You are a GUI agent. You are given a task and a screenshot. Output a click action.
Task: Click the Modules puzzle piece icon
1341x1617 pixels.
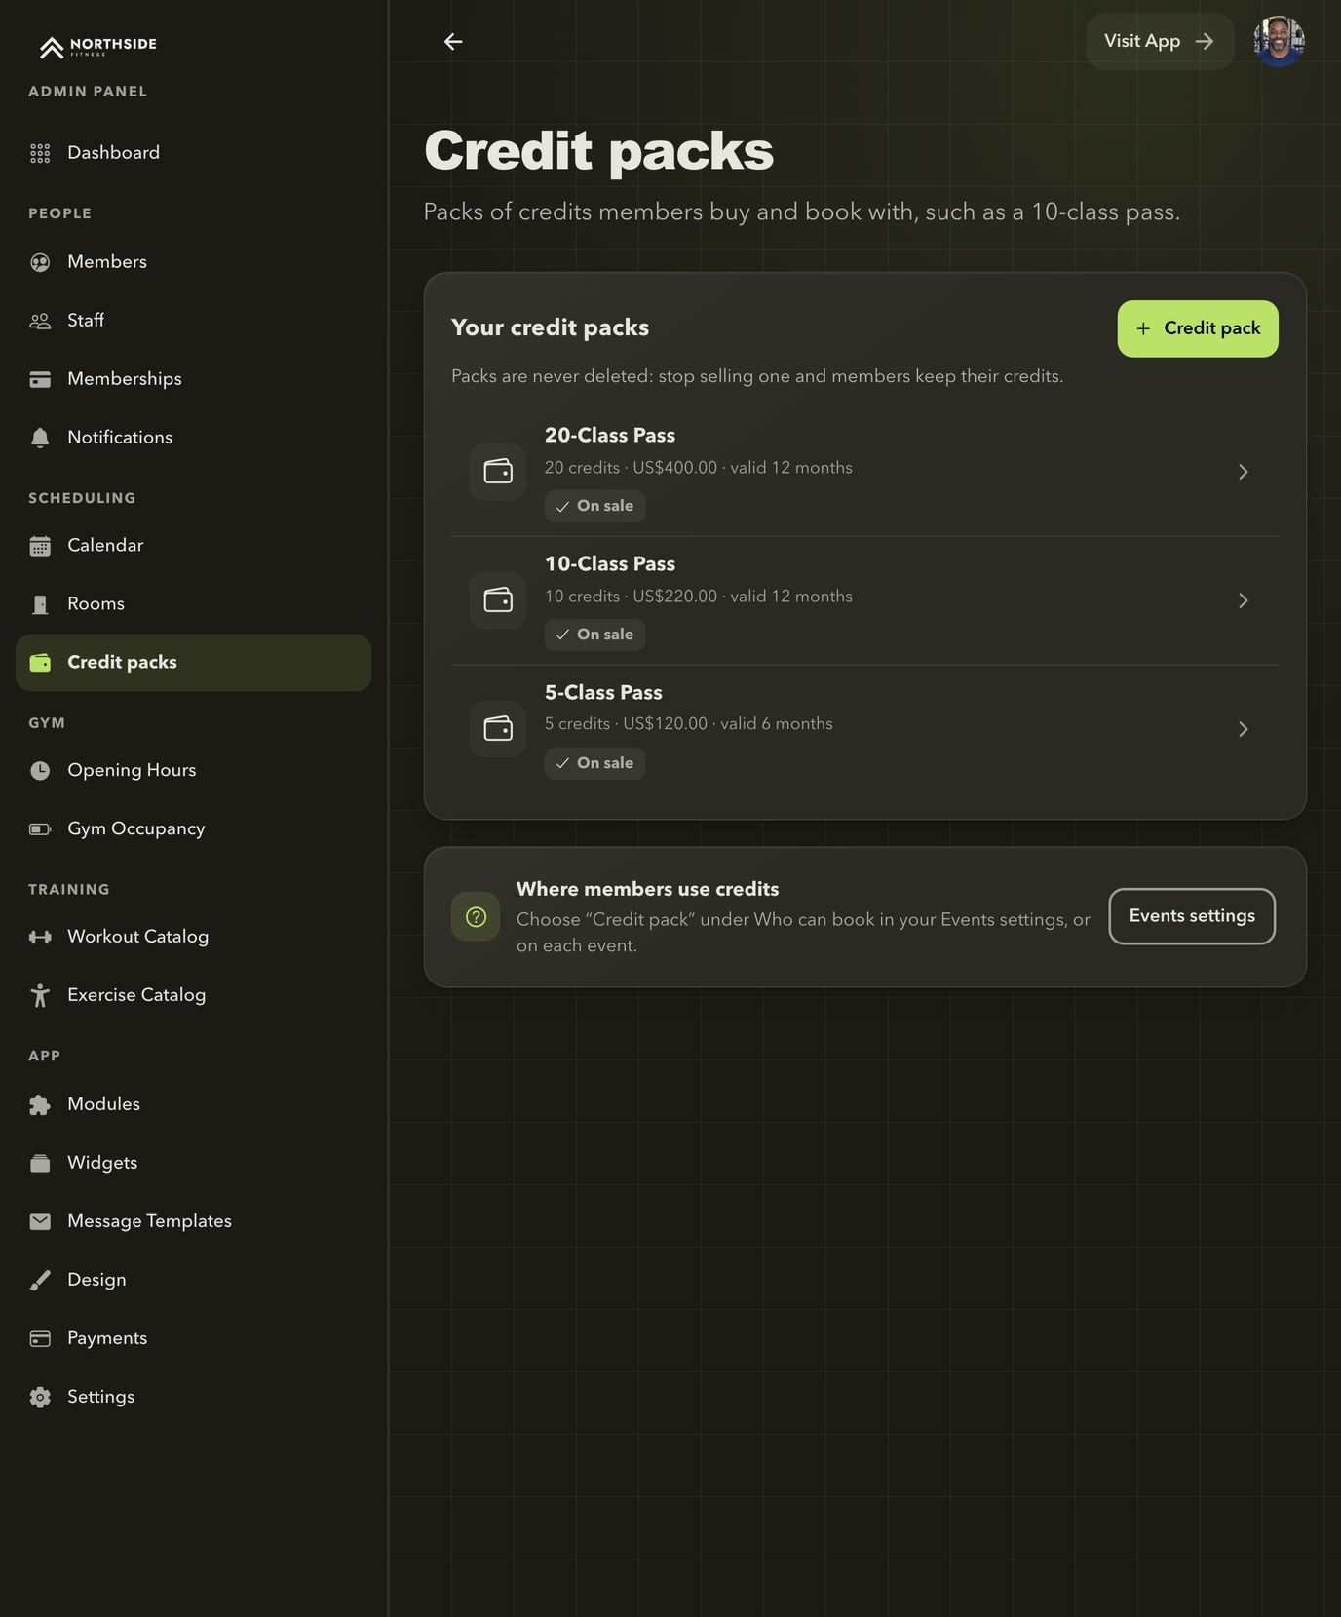pyautogui.click(x=40, y=1104)
